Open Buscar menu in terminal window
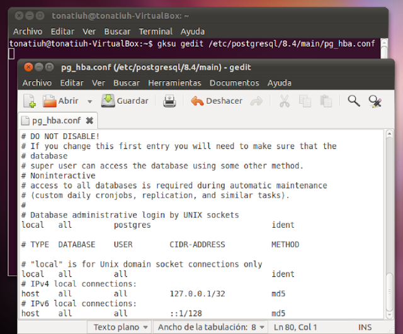 [118, 31]
